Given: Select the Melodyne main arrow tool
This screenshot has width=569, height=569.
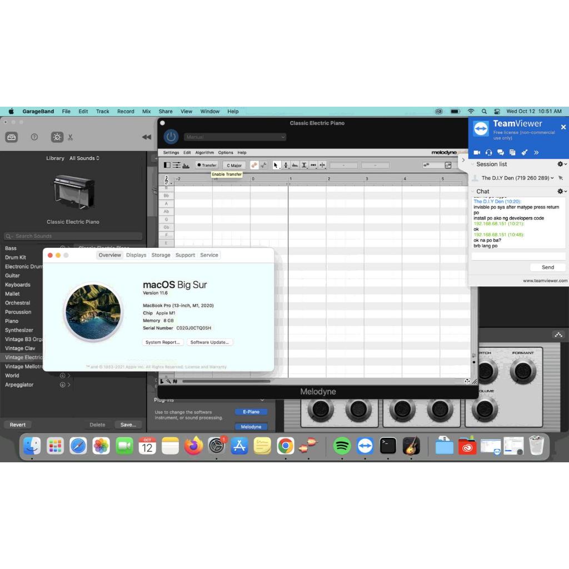Looking at the screenshot, I should coord(277,165).
